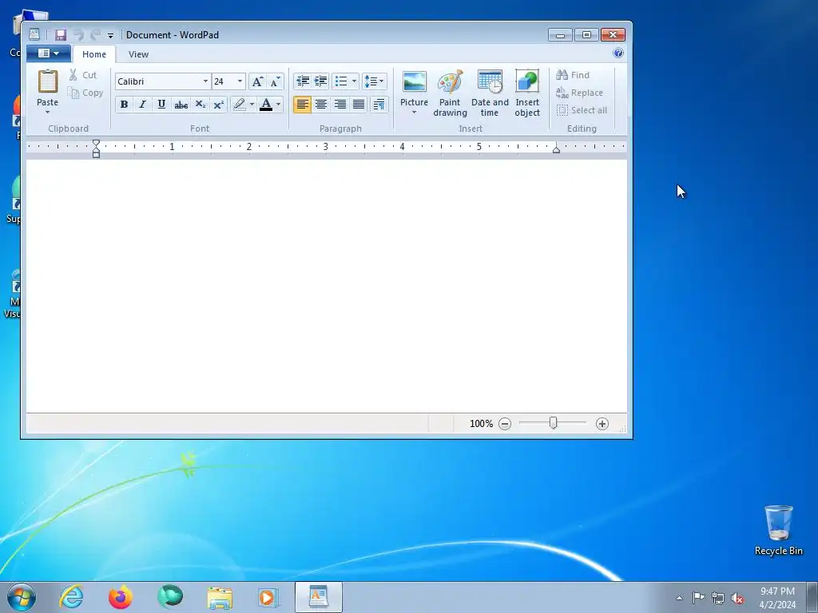
Task: Click the Find button
Action: pyautogui.click(x=573, y=75)
